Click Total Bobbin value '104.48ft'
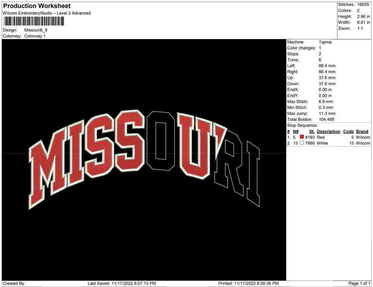 click(326, 119)
